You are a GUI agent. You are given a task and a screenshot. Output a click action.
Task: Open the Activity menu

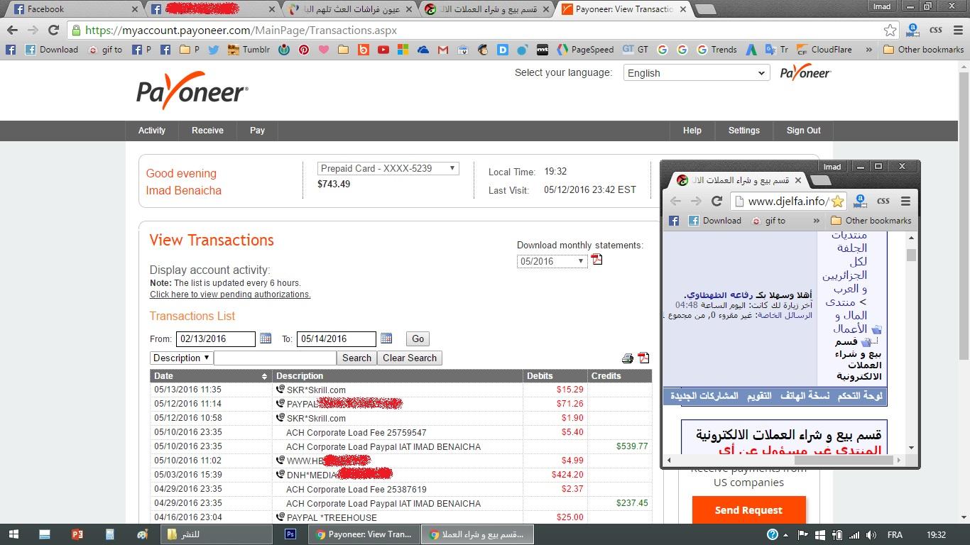click(152, 131)
